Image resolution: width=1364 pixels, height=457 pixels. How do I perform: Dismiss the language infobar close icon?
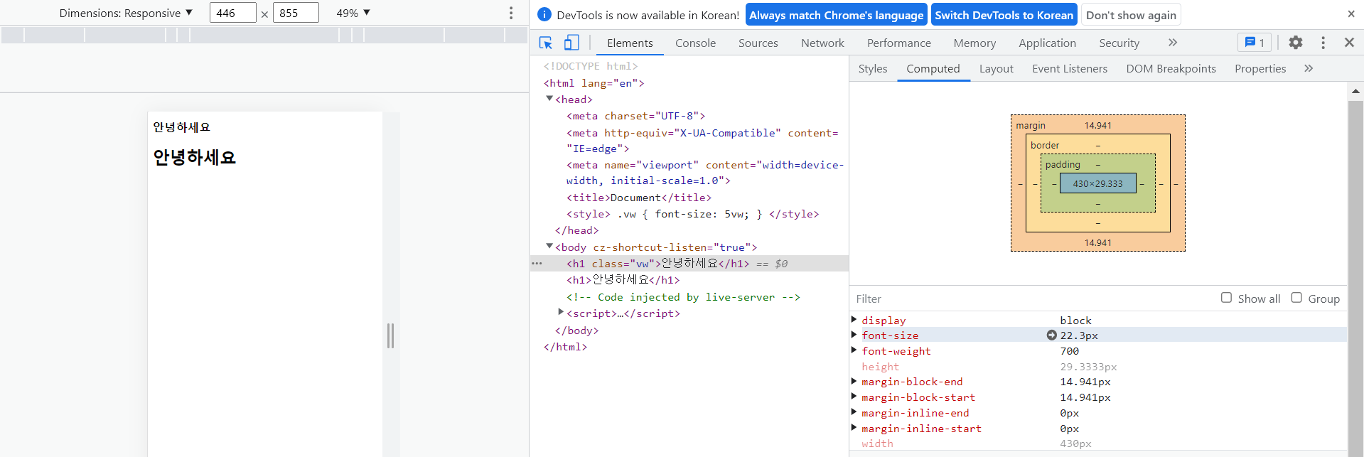pyautogui.click(x=1351, y=14)
